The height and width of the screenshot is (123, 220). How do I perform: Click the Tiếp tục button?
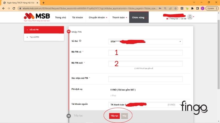[x=114, y=116]
